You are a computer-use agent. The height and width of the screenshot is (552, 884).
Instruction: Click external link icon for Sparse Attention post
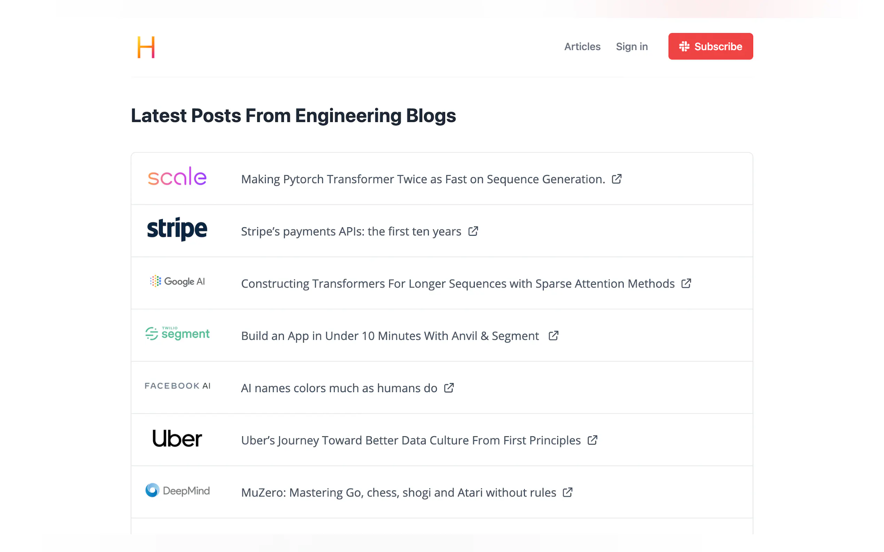coord(686,283)
